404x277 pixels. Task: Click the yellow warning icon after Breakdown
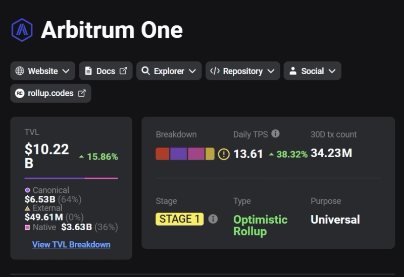224,154
